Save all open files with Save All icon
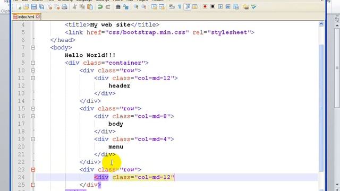Image resolution: width=340 pixels, height=191 pixels. 41,7
